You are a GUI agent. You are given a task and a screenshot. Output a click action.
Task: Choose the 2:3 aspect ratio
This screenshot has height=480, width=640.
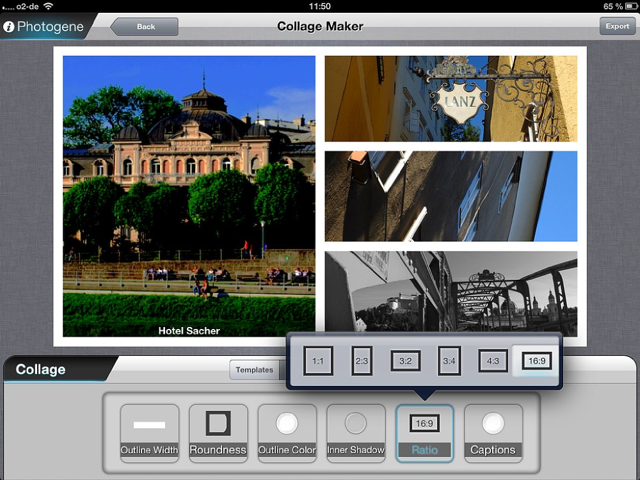coord(362,361)
